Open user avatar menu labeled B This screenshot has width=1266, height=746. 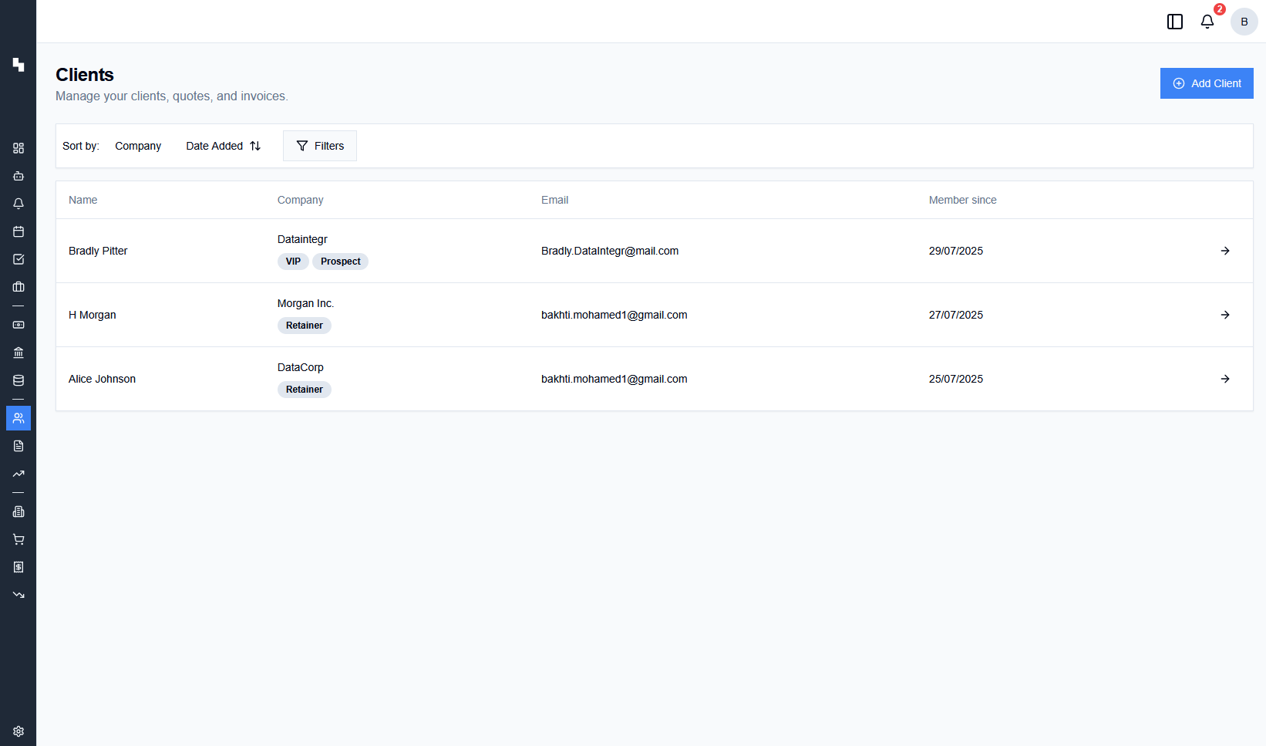point(1244,22)
